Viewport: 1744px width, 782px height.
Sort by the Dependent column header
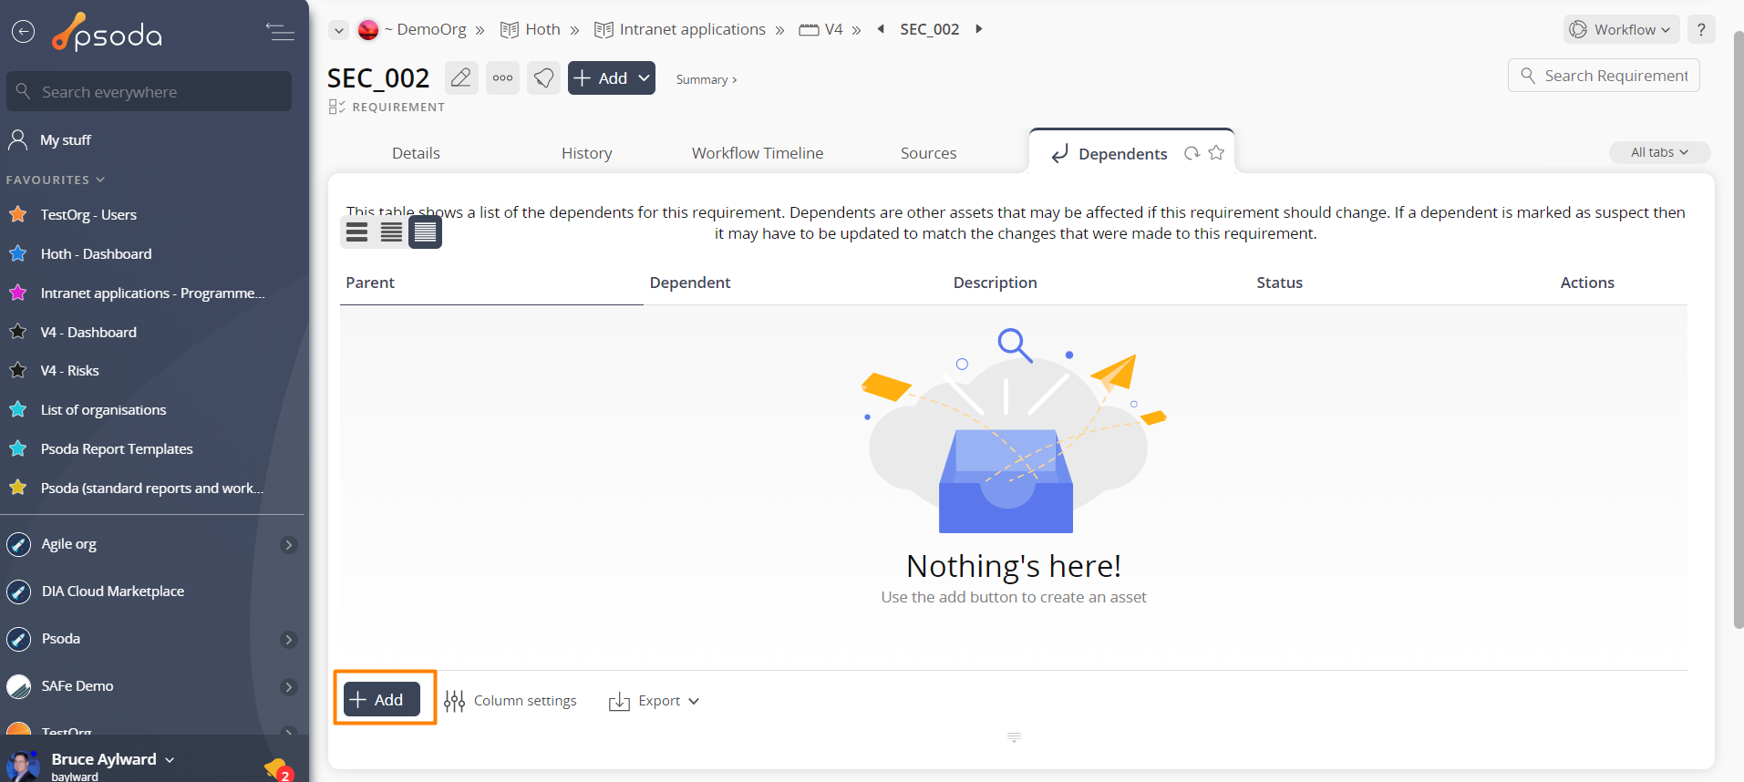[690, 283]
